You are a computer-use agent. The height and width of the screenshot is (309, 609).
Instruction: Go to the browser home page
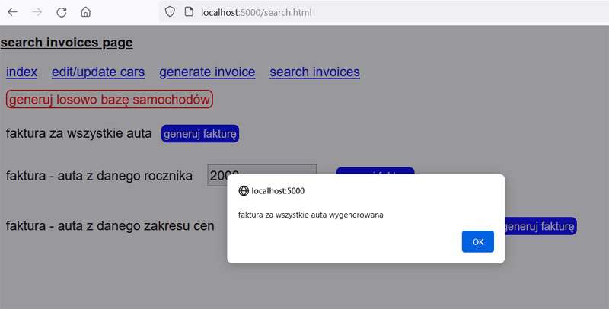pyautogui.click(x=86, y=12)
